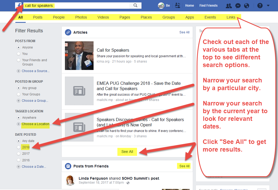
Task: Open the Call for Speakers icma.org article
Action: (113, 50)
